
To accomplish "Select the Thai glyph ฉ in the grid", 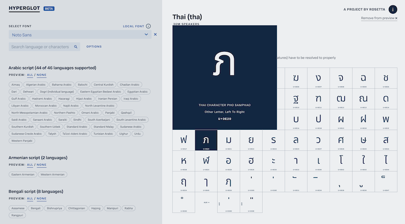I will coord(363,78).
